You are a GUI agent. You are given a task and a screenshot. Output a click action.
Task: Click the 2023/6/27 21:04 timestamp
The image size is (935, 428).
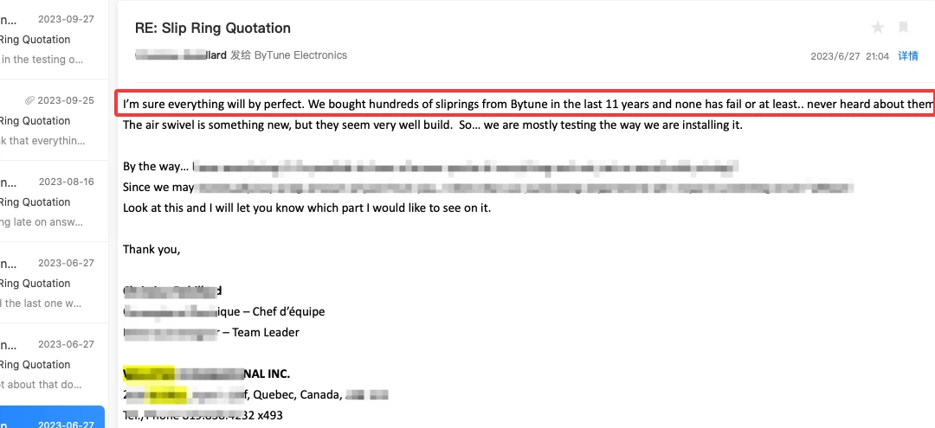tap(849, 56)
